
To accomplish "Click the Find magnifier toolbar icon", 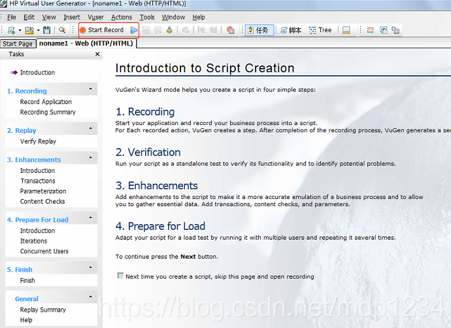I will point(62,30).
